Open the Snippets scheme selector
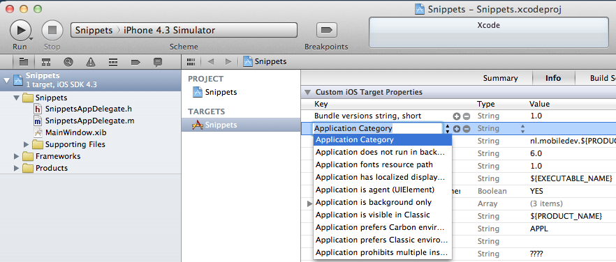 tap(184, 30)
